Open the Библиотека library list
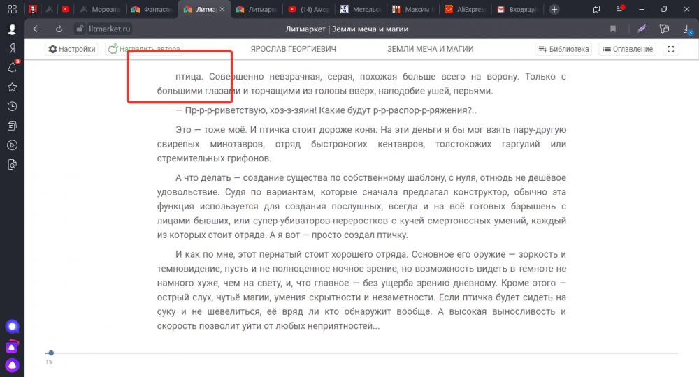 [563, 49]
